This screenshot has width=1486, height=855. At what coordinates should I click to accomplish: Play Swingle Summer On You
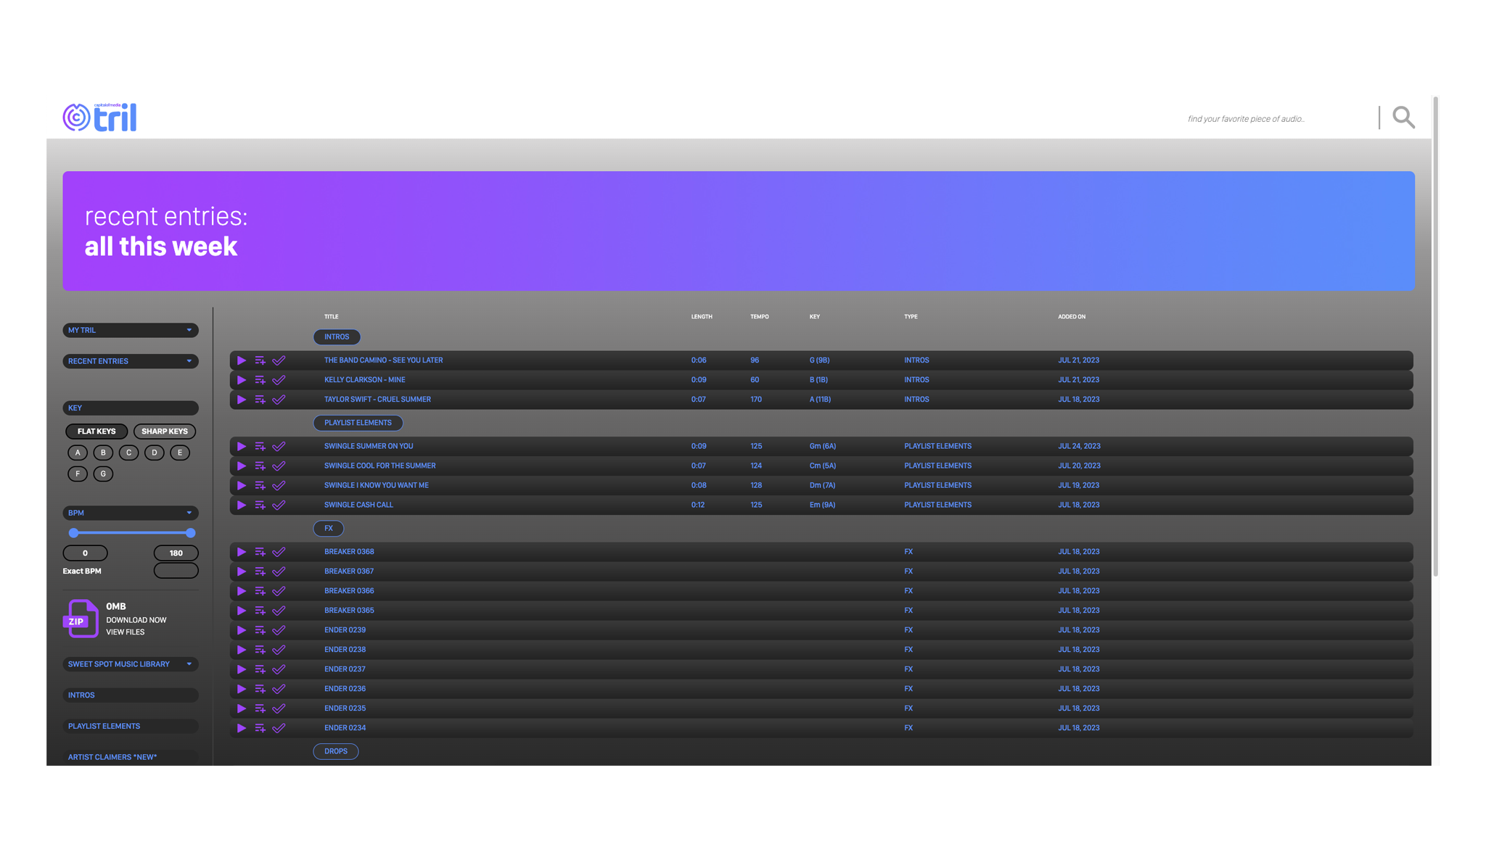pos(242,447)
